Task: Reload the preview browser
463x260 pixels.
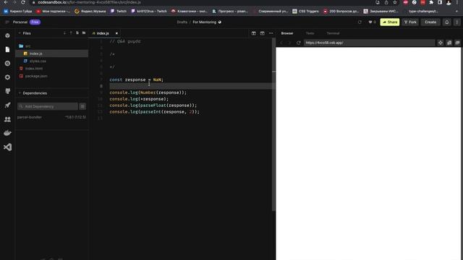Action: pos(299,43)
